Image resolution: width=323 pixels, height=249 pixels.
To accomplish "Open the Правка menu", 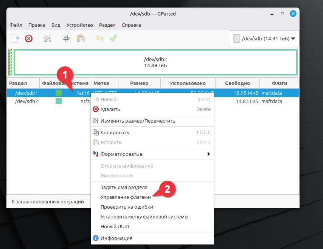I will tap(37, 25).
